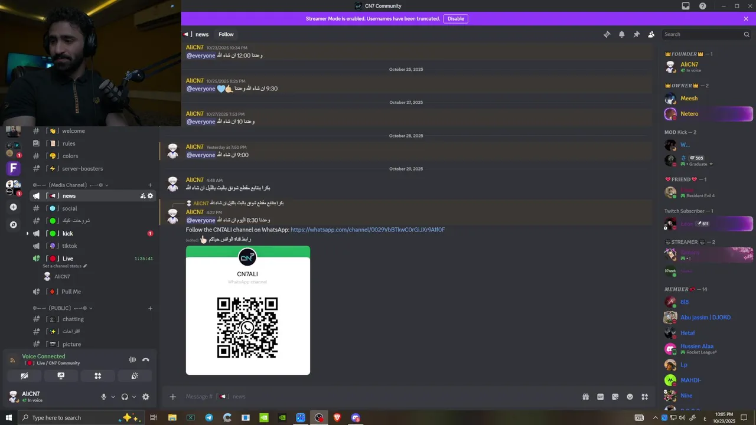Open the soundboard in voice panel
The image size is (756, 425).
pyautogui.click(x=135, y=375)
